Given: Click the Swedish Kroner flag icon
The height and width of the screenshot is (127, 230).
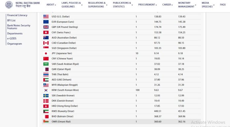Looking at the screenshot, I should [x=46, y=96].
